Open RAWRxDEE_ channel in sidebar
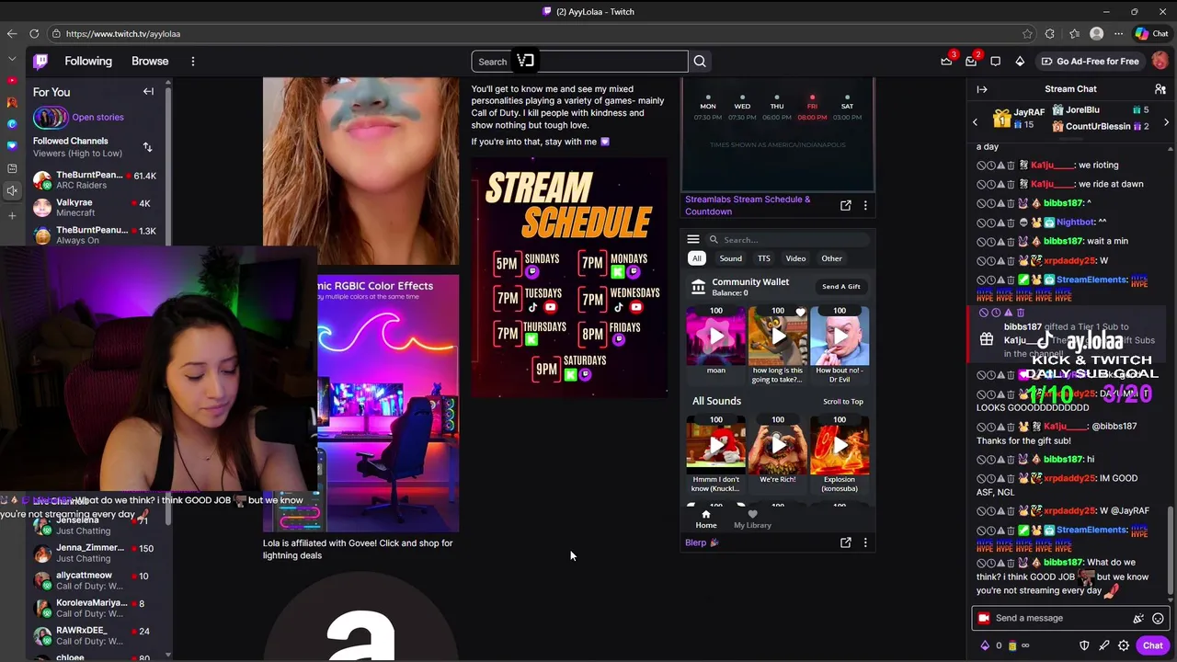This screenshot has width=1177, height=662. pyautogui.click(x=96, y=636)
